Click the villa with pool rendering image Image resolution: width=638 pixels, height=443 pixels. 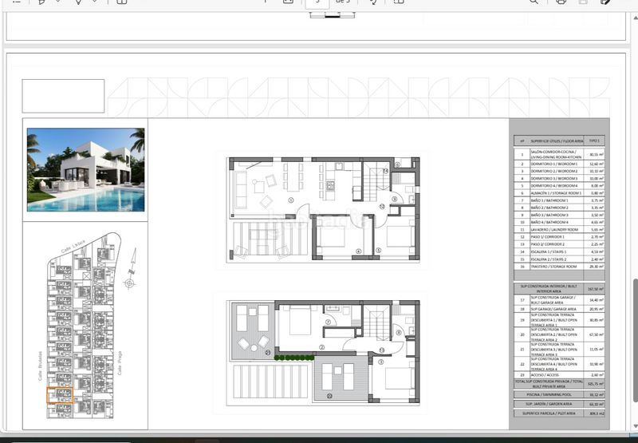pyautogui.click(x=85, y=170)
